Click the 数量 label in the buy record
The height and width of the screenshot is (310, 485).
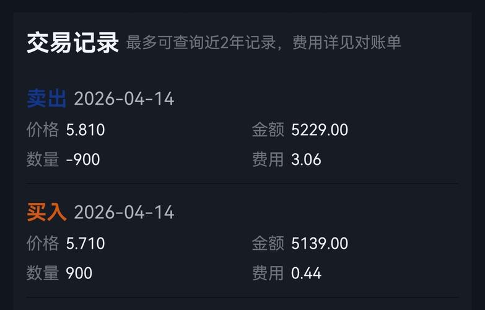click(43, 273)
